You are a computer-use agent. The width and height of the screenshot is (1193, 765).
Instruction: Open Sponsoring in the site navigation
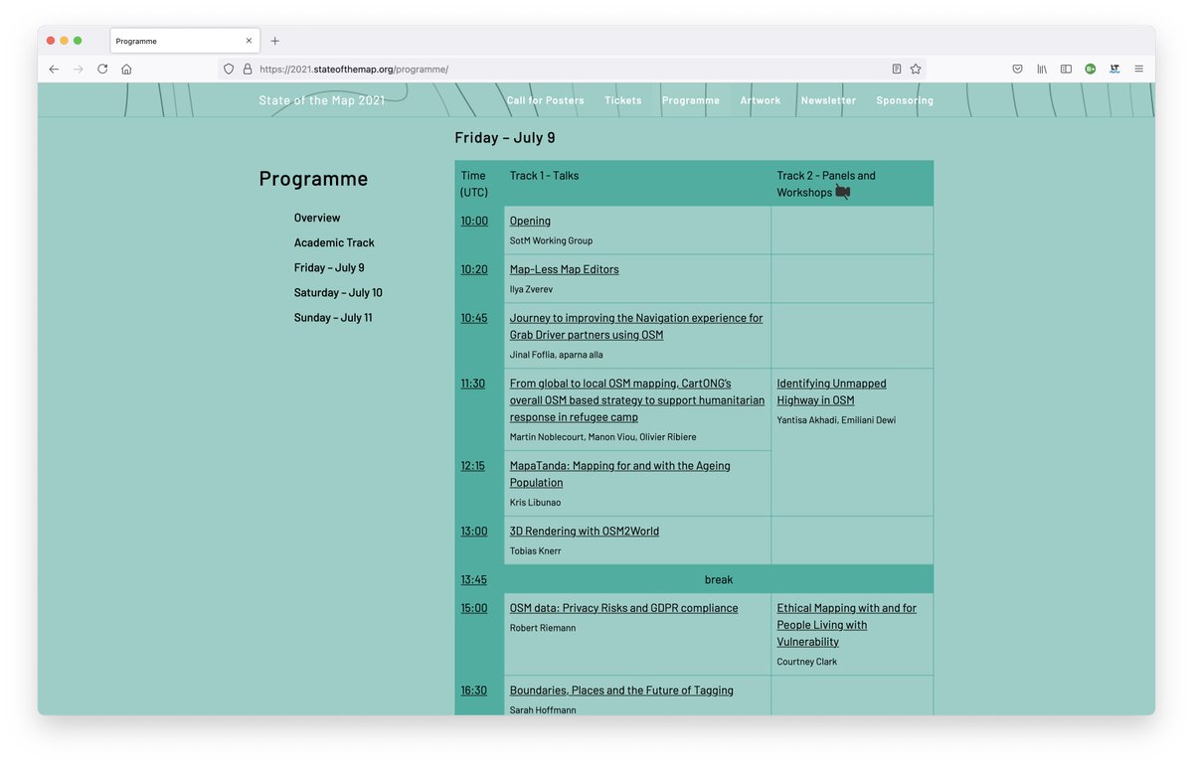click(x=905, y=100)
